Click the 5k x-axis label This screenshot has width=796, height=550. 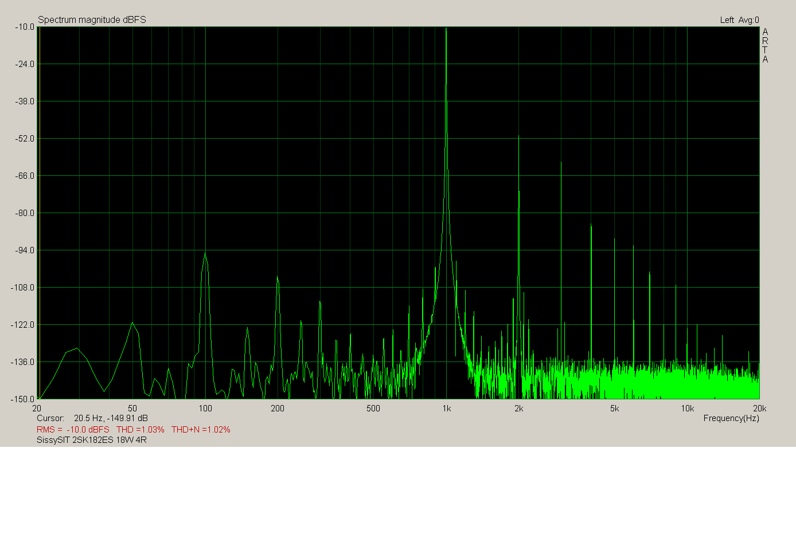click(615, 408)
